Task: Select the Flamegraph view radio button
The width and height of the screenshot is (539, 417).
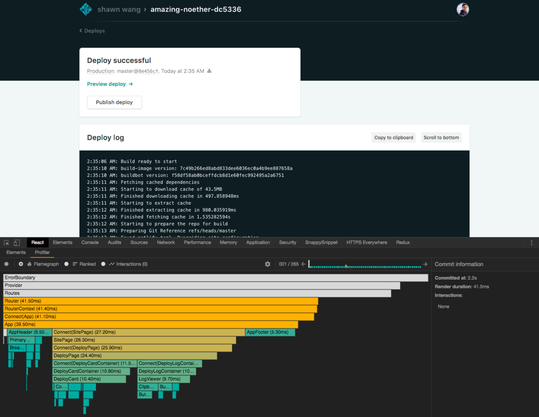Action: (21, 264)
